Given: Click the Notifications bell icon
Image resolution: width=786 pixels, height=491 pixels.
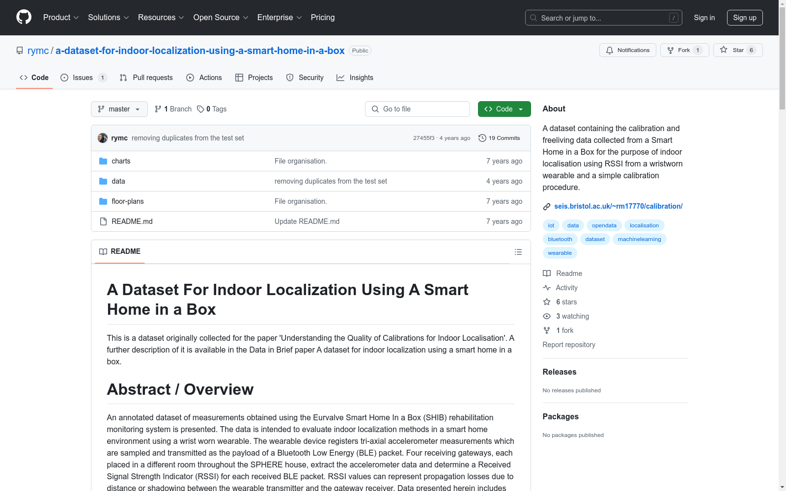Looking at the screenshot, I should (610, 50).
